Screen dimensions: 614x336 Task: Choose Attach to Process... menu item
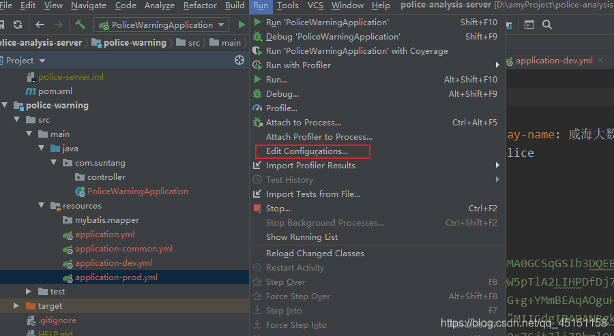(x=377, y=123)
